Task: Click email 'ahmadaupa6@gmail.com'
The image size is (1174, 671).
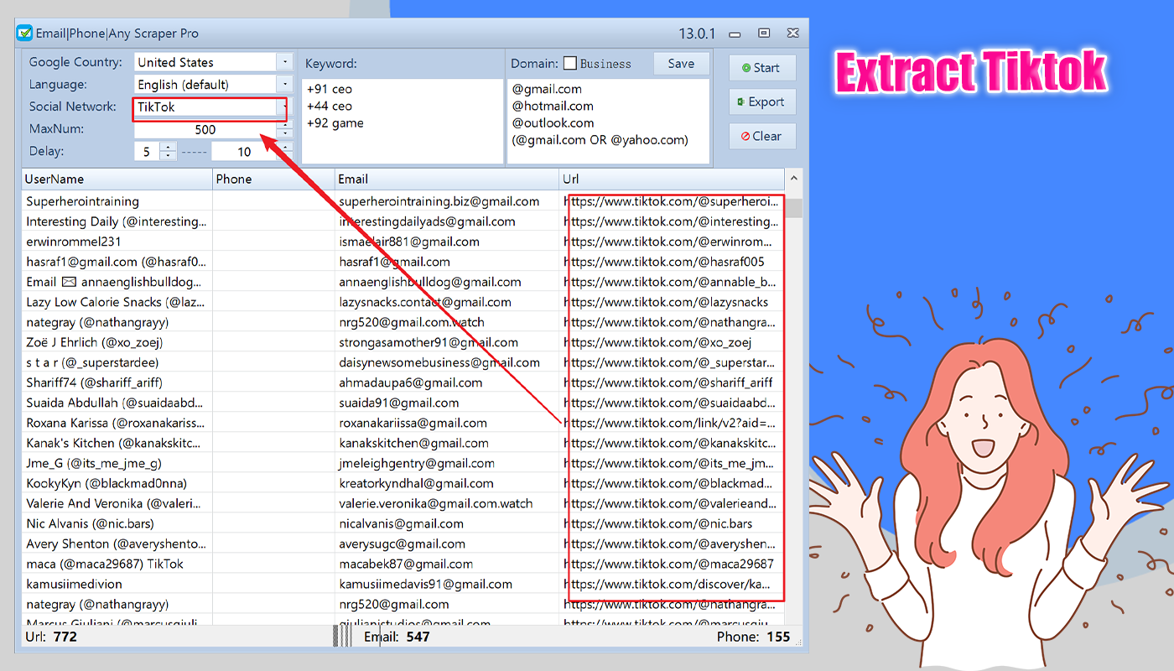Action: pos(411,382)
